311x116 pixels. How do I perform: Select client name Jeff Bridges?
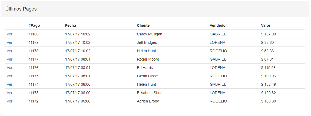(x=147, y=42)
